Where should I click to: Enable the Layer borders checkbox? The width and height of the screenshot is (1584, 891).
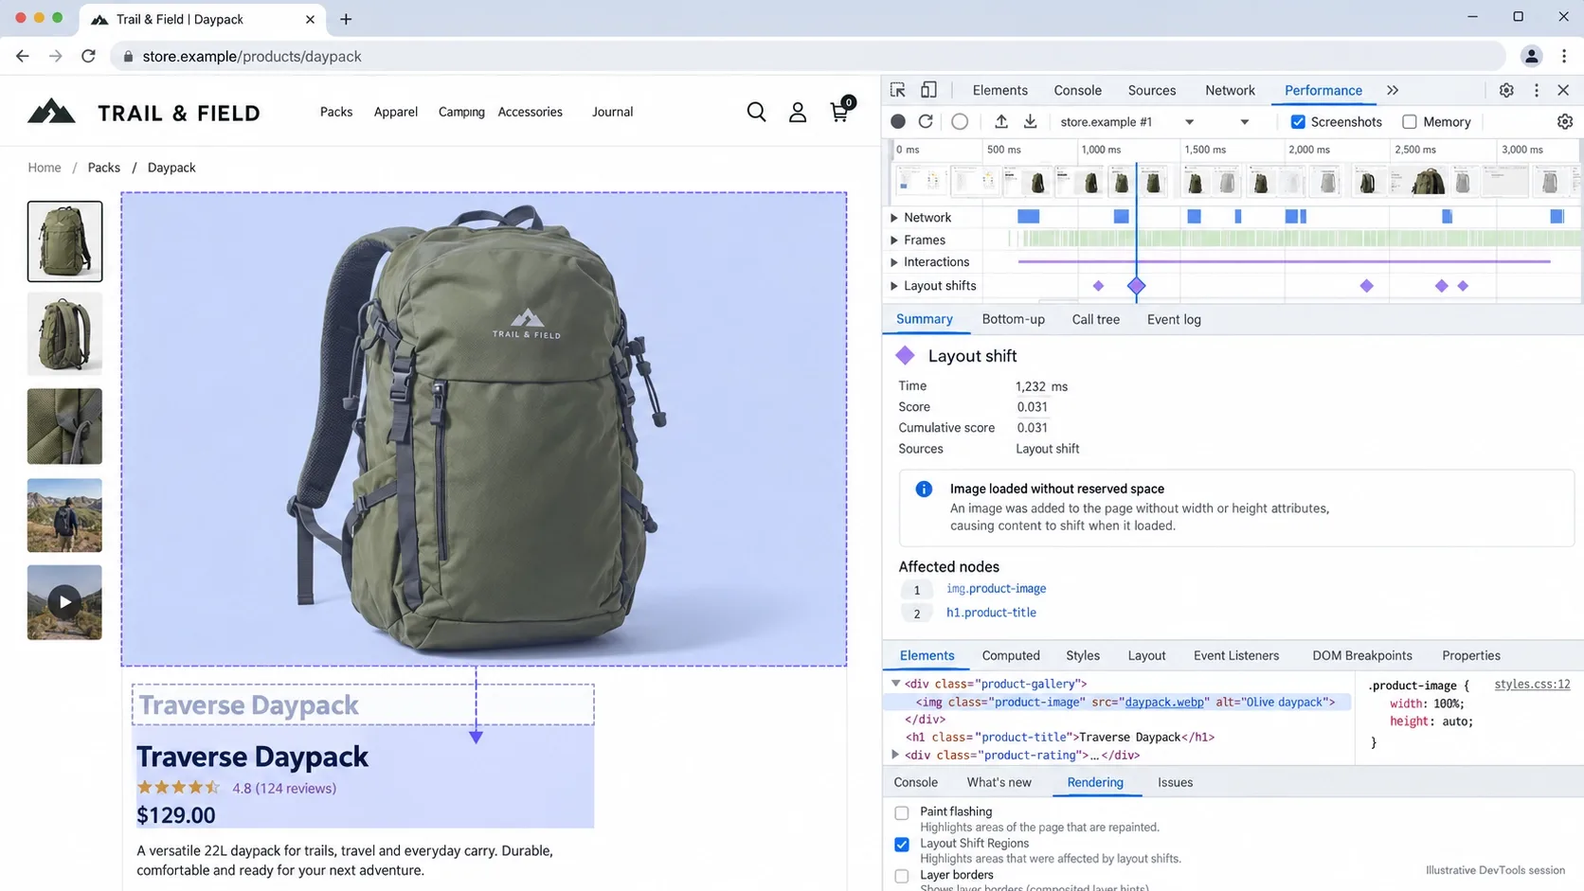[x=902, y=876]
